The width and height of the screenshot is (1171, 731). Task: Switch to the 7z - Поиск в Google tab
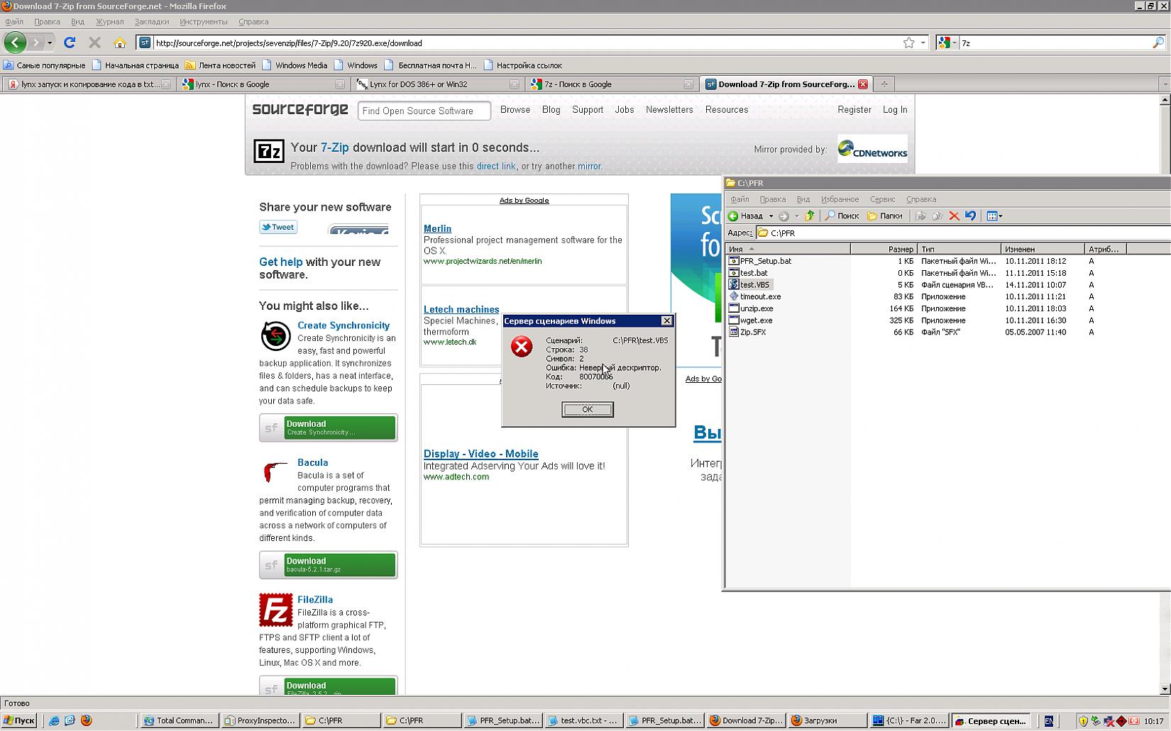[610, 84]
